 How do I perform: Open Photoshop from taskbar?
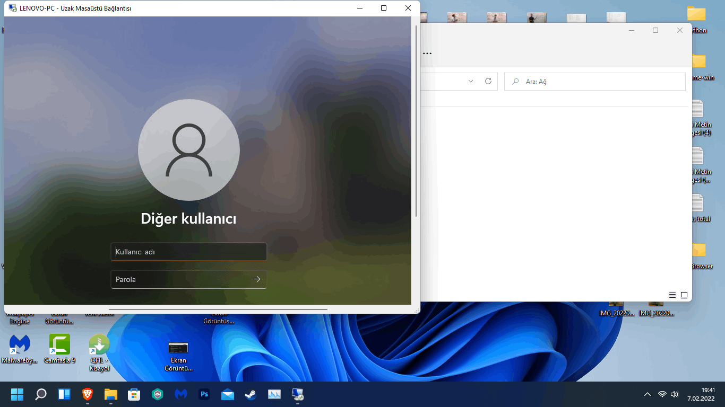pos(204,394)
